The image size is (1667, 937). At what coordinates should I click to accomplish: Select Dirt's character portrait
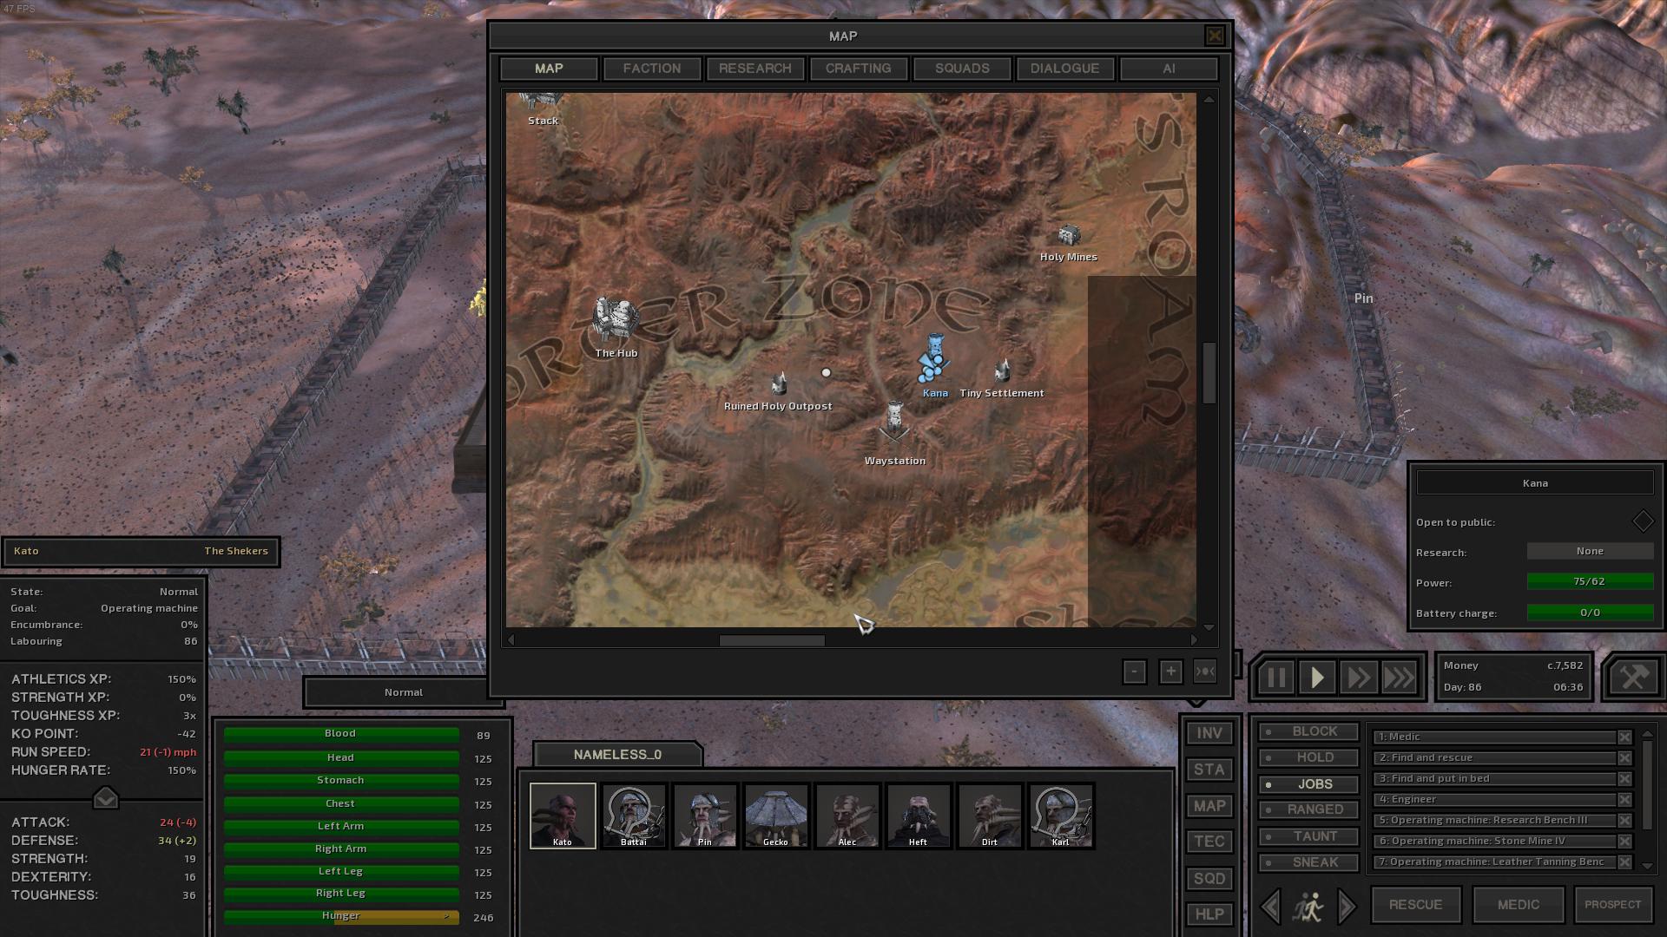(990, 816)
